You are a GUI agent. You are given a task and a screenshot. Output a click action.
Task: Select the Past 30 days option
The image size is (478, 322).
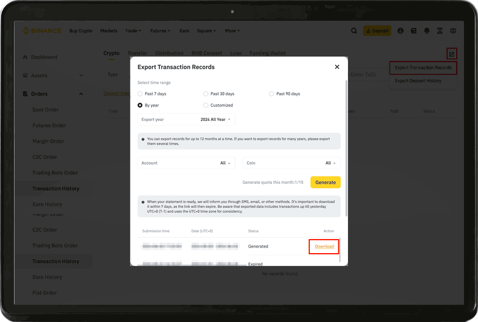(206, 94)
